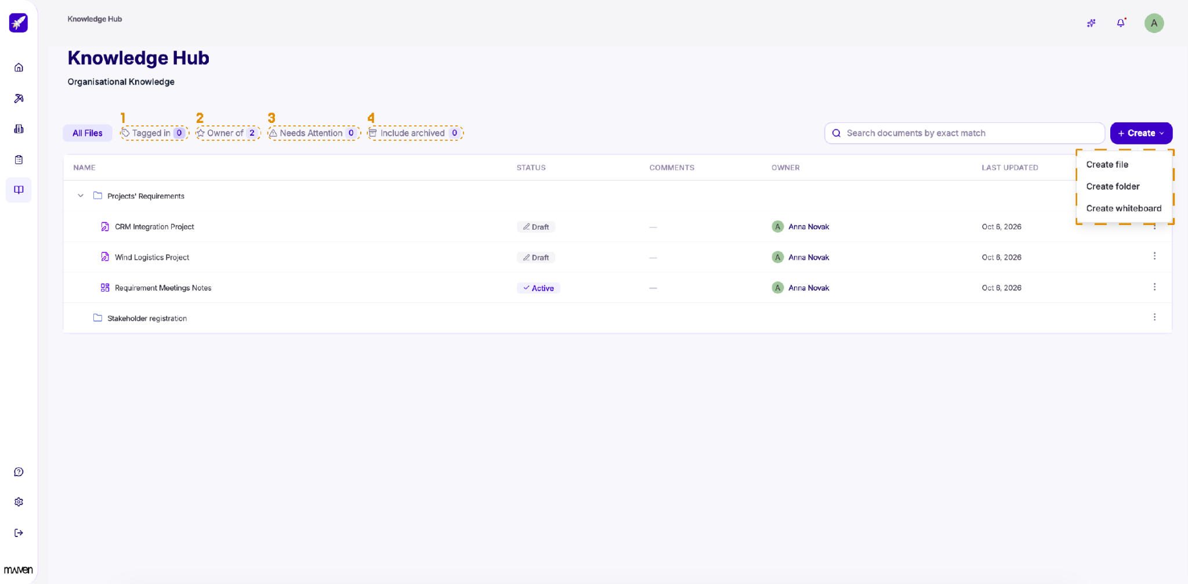Viewport: 1188px width, 584px height.
Task: Open the help question mark icon
Action: [x=19, y=471]
